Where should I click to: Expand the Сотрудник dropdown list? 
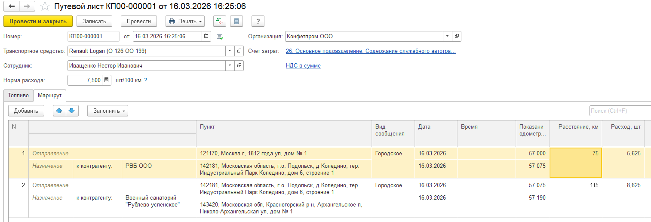tap(230, 66)
